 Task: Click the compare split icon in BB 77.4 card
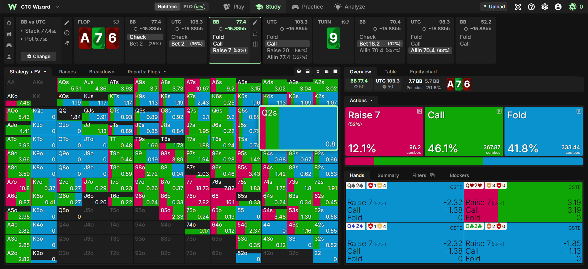point(255,44)
